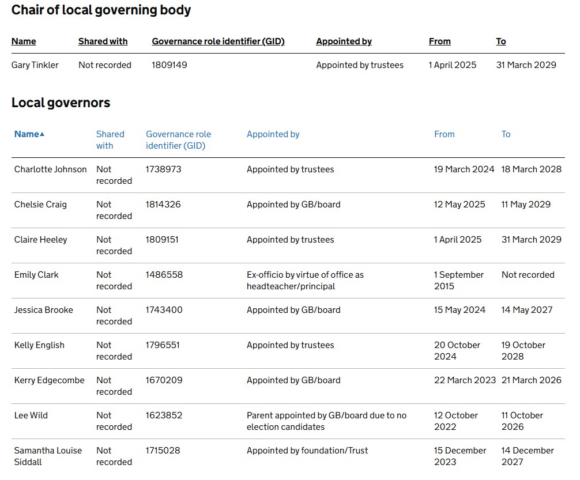580x480 pixels.
Task: Click the From header in chair table
Action: pos(440,41)
